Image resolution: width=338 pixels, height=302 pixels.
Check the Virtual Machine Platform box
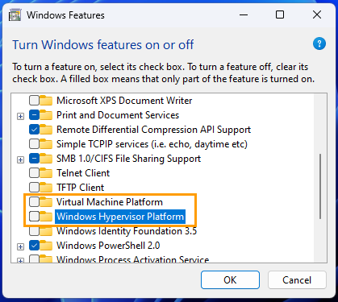[34, 202]
